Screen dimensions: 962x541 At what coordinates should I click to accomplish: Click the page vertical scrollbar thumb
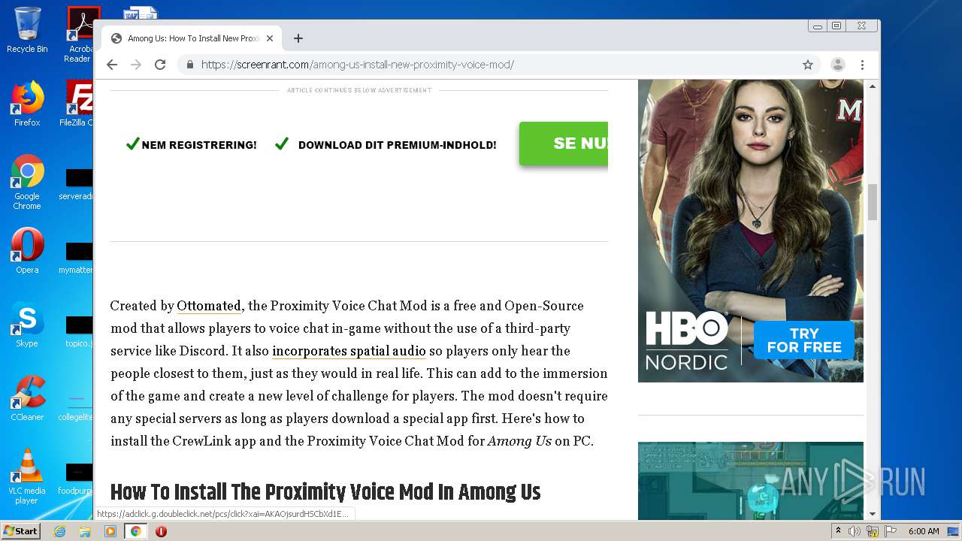873,201
